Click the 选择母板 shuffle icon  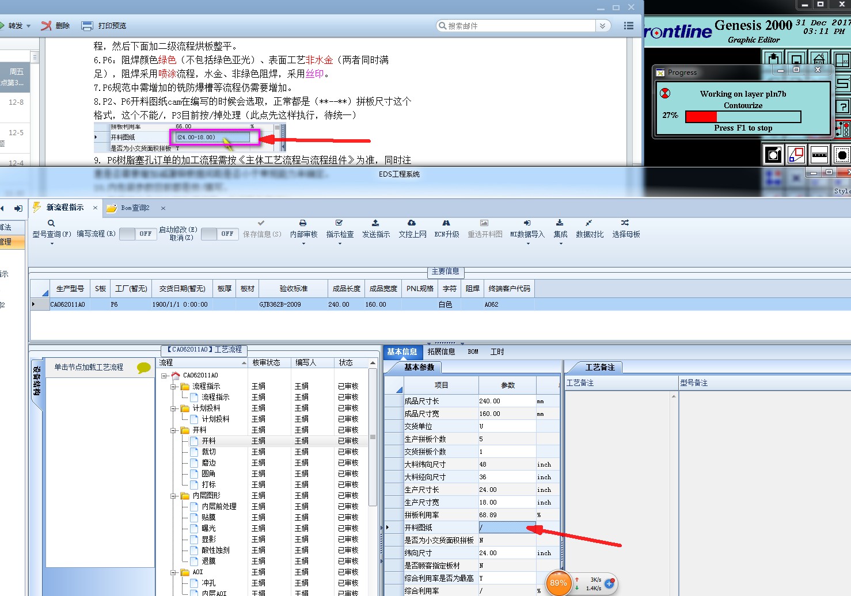point(625,223)
